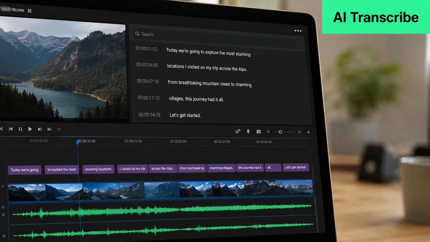This screenshot has width=430, height=242.
Task: Click the icon beside the top-left project title
Action: coord(30,11)
